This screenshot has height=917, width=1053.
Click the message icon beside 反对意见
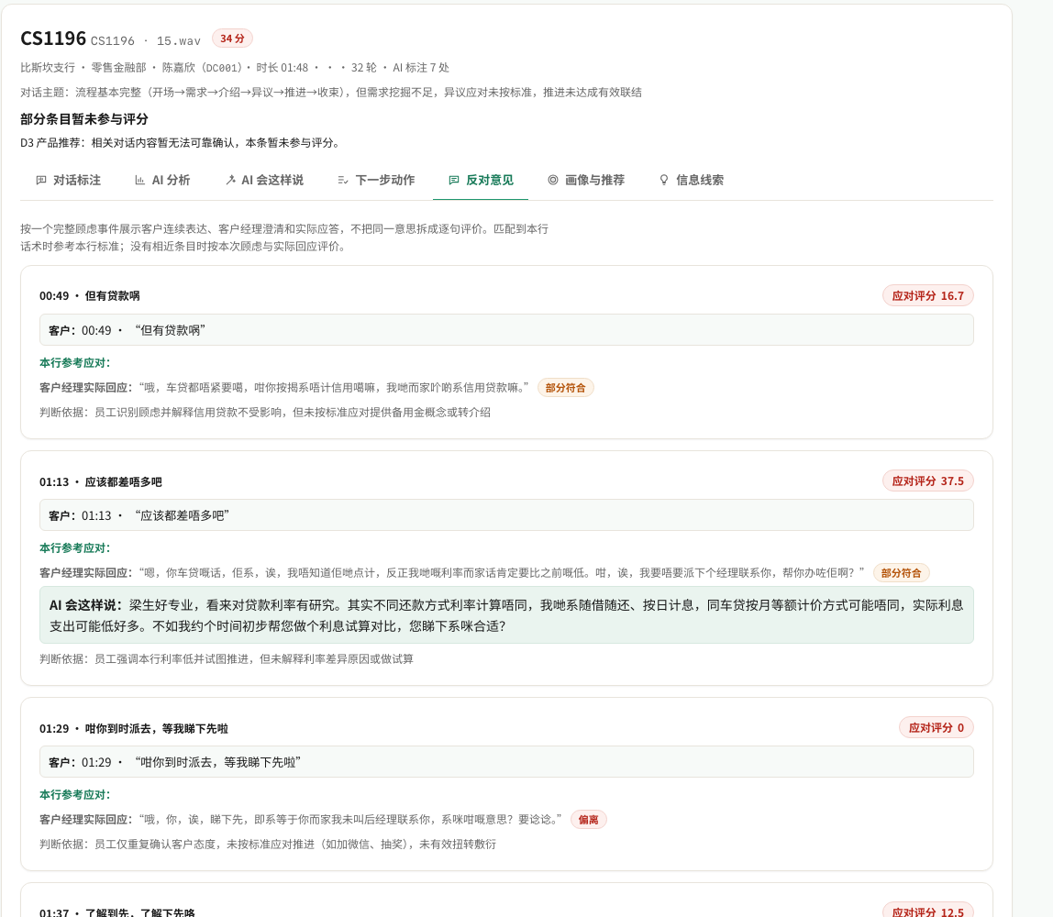coord(454,180)
